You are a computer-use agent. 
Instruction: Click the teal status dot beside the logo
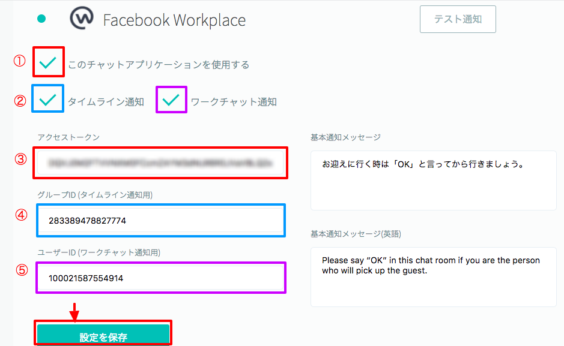(41, 19)
